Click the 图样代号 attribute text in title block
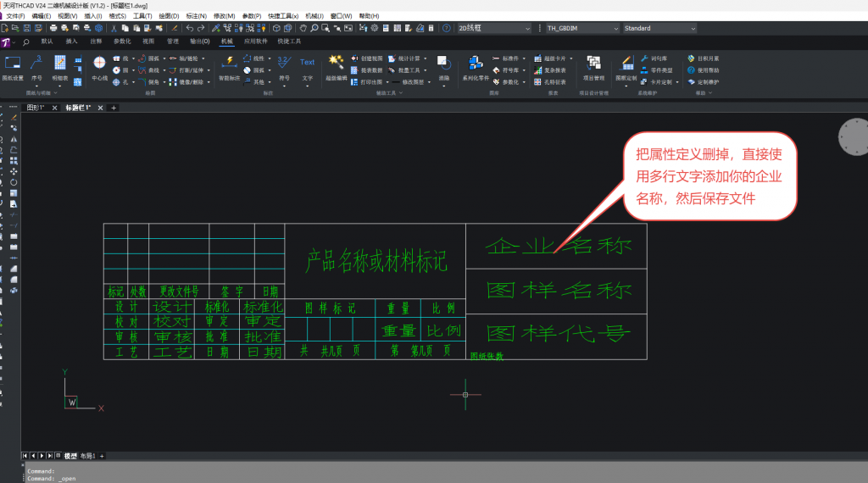This screenshot has height=483, width=868. [x=559, y=333]
